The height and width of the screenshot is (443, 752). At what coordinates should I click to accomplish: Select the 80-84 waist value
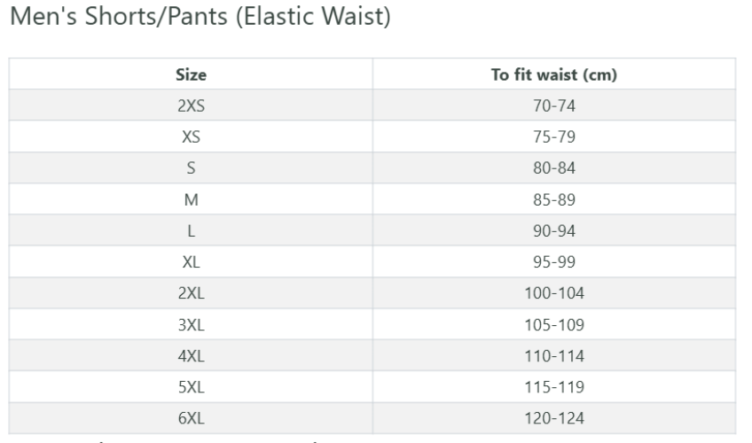coord(554,168)
